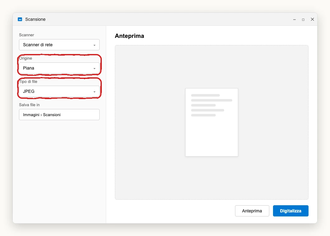This screenshot has width=330, height=236.
Task: Click the Scansione window title text
Action: coord(35,19)
